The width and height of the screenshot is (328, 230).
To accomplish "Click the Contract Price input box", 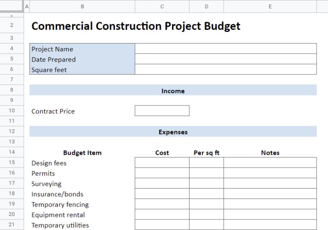I will pyautogui.click(x=162, y=111).
